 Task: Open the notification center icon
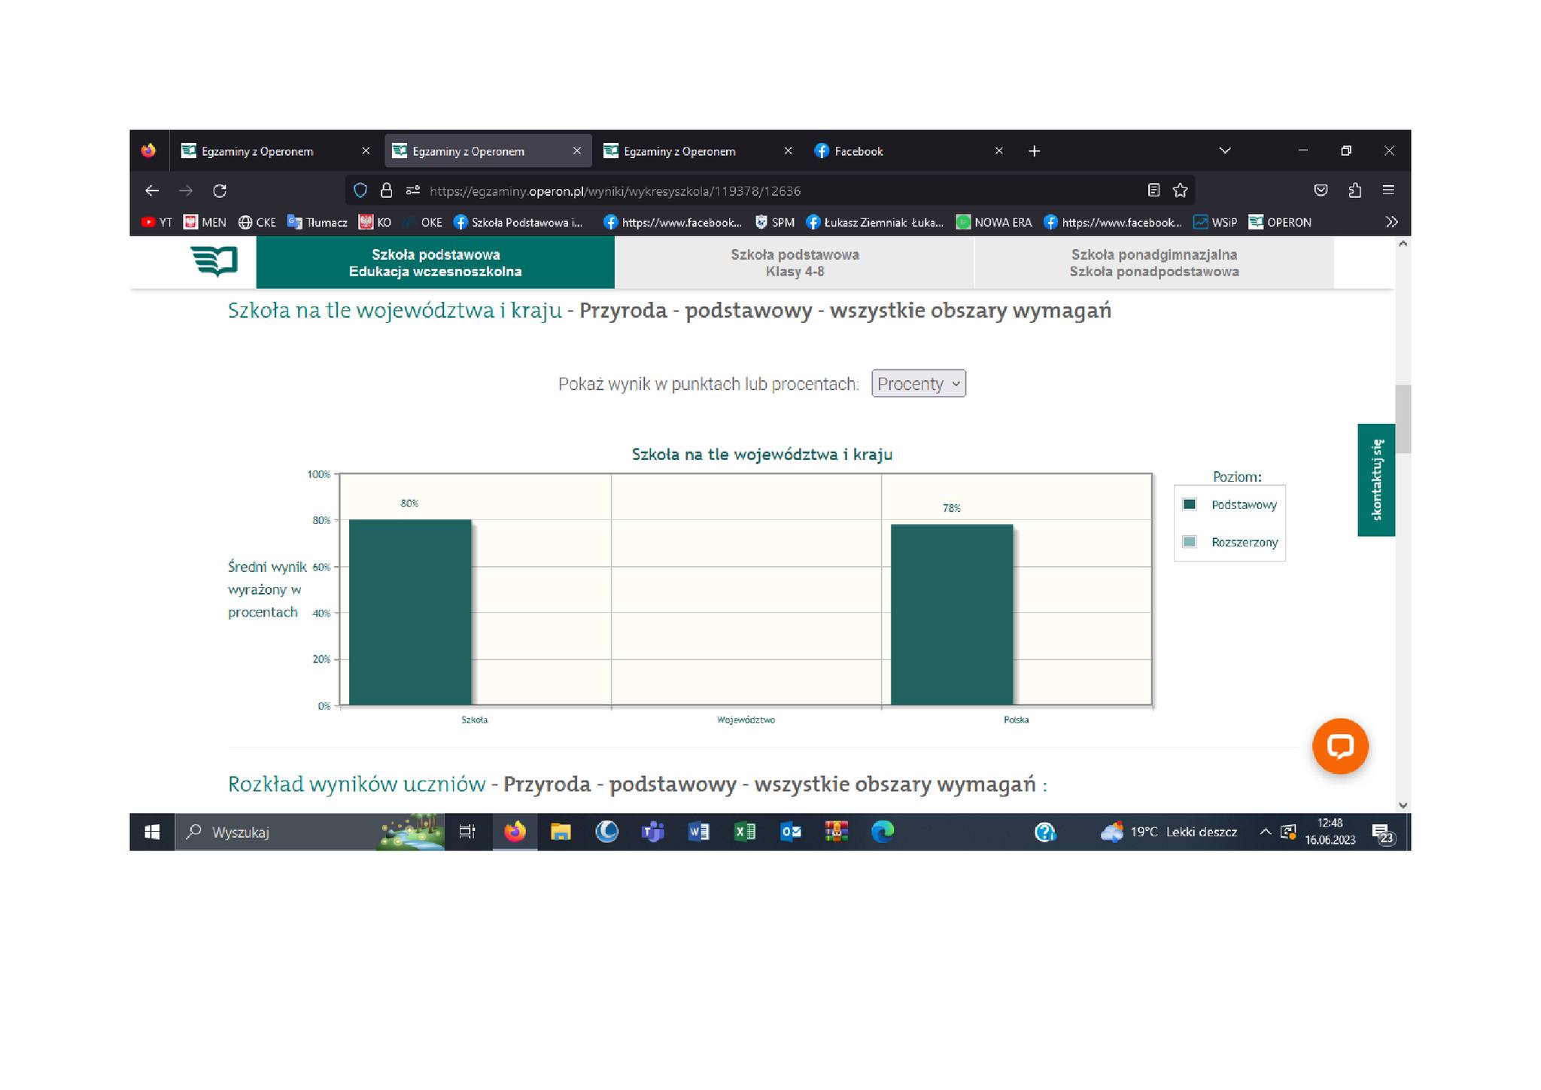coord(1383,833)
